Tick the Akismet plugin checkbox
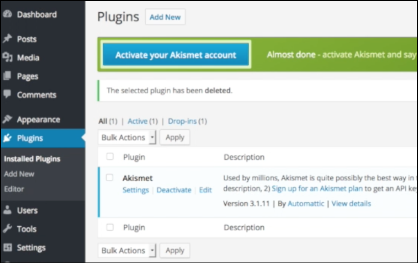The width and height of the screenshot is (418, 263). 110,178
